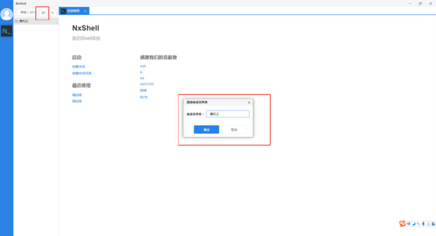Open contributor link 阿坤
The image size is (436, 236).
click(x=143, y=90)
